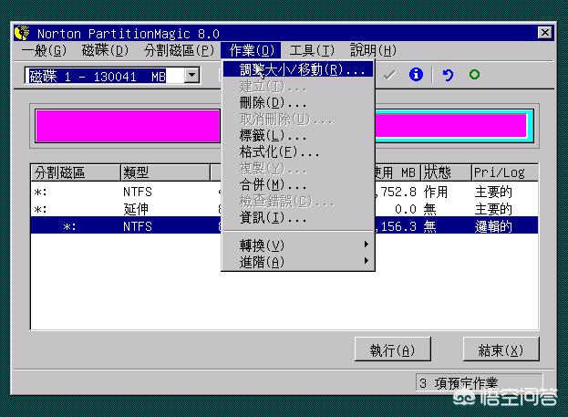Open the 工具(T) menu
The width and height of the screenshot is (568, 417).
312,50
